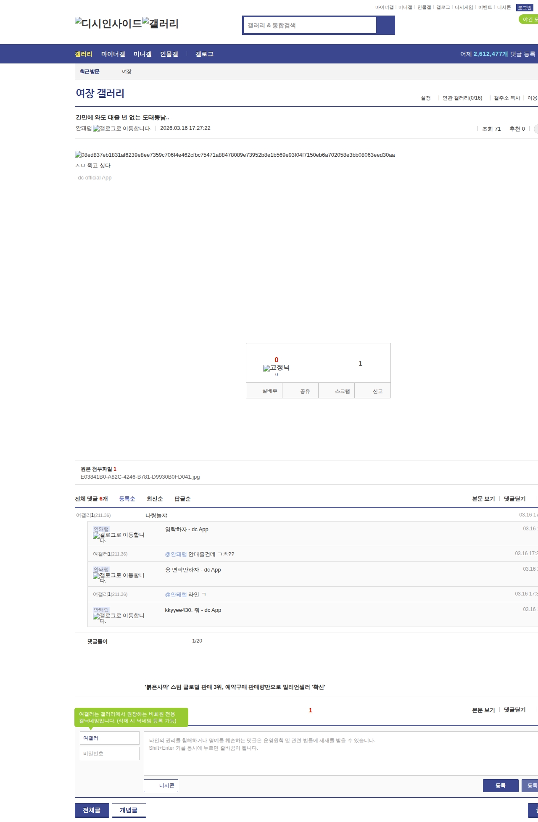Click the 댓글돌이 label
This screenshot has height=822, width=538.
coord(98,641)
